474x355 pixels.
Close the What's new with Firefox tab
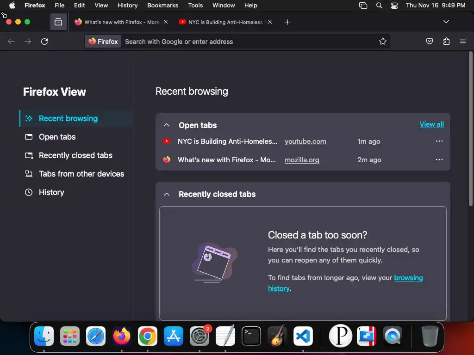166,22
